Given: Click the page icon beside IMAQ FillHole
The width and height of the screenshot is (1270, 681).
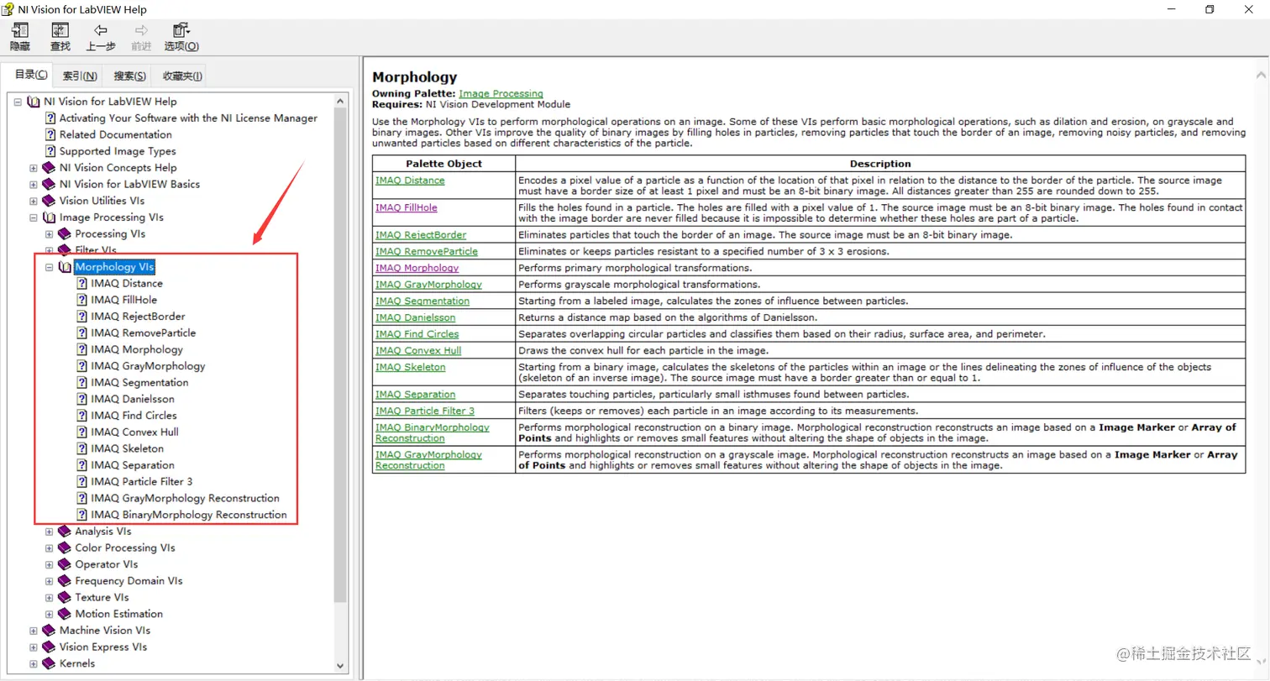Looking at the screenshot, I should tap(81, 300).
